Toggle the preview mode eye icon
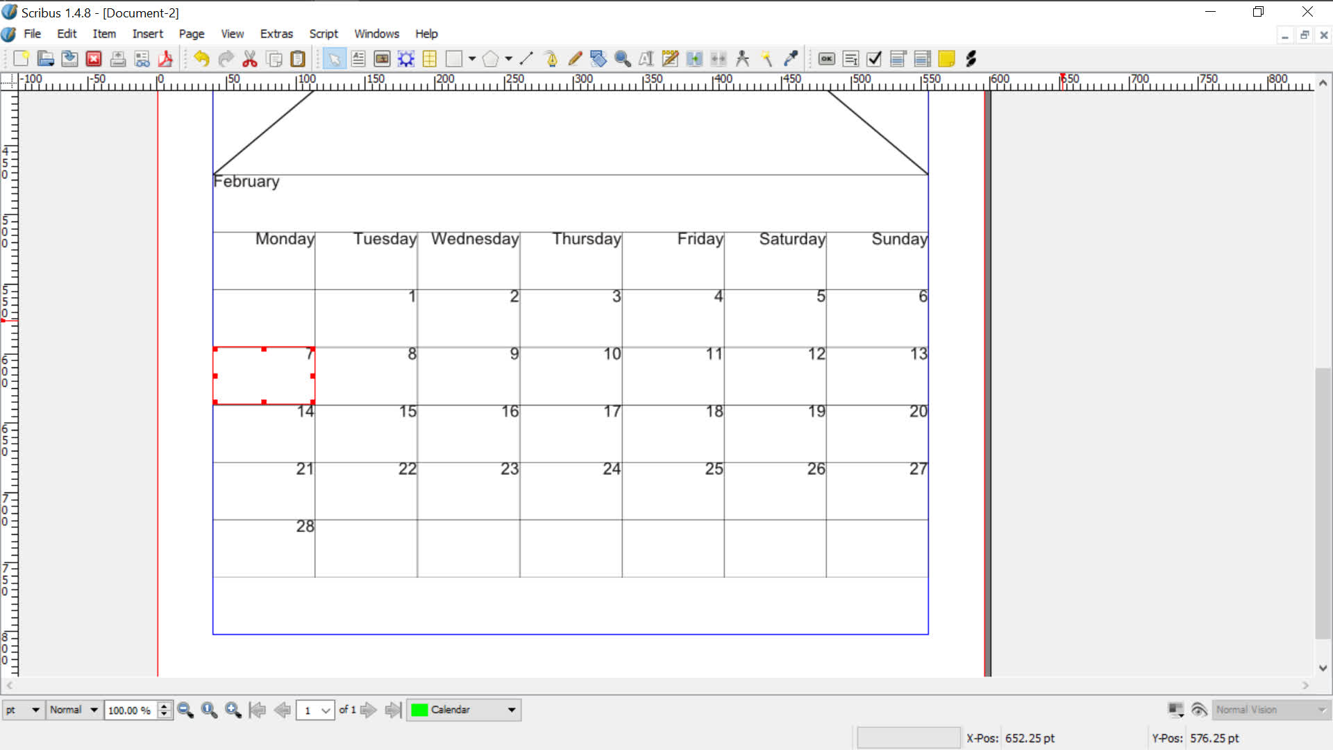1333x750 pixels. (1199, 710)
